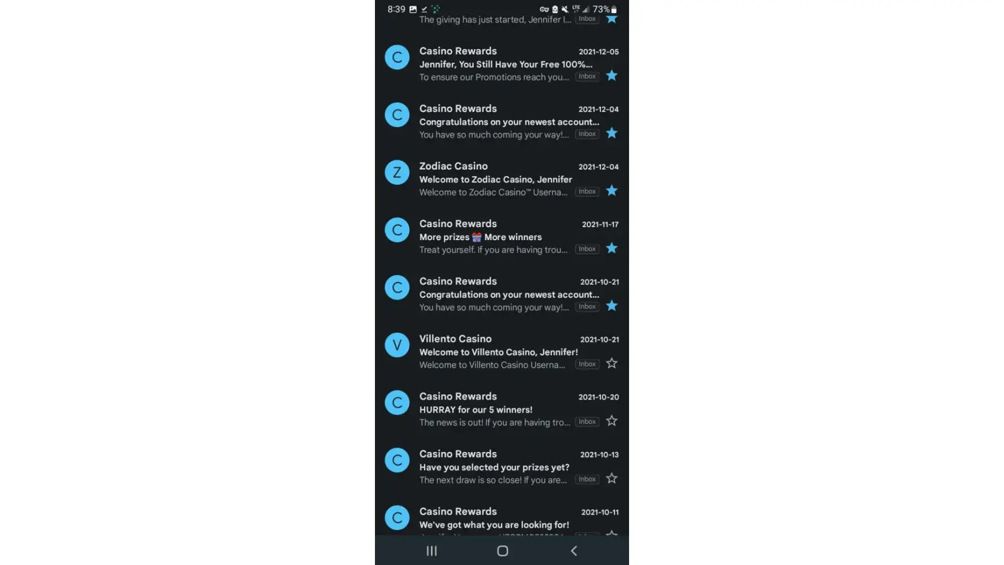The height and width of the screenshot is (565, 1004).
Task: Star the Villento Casino welcome email
Action: point(612,363)
